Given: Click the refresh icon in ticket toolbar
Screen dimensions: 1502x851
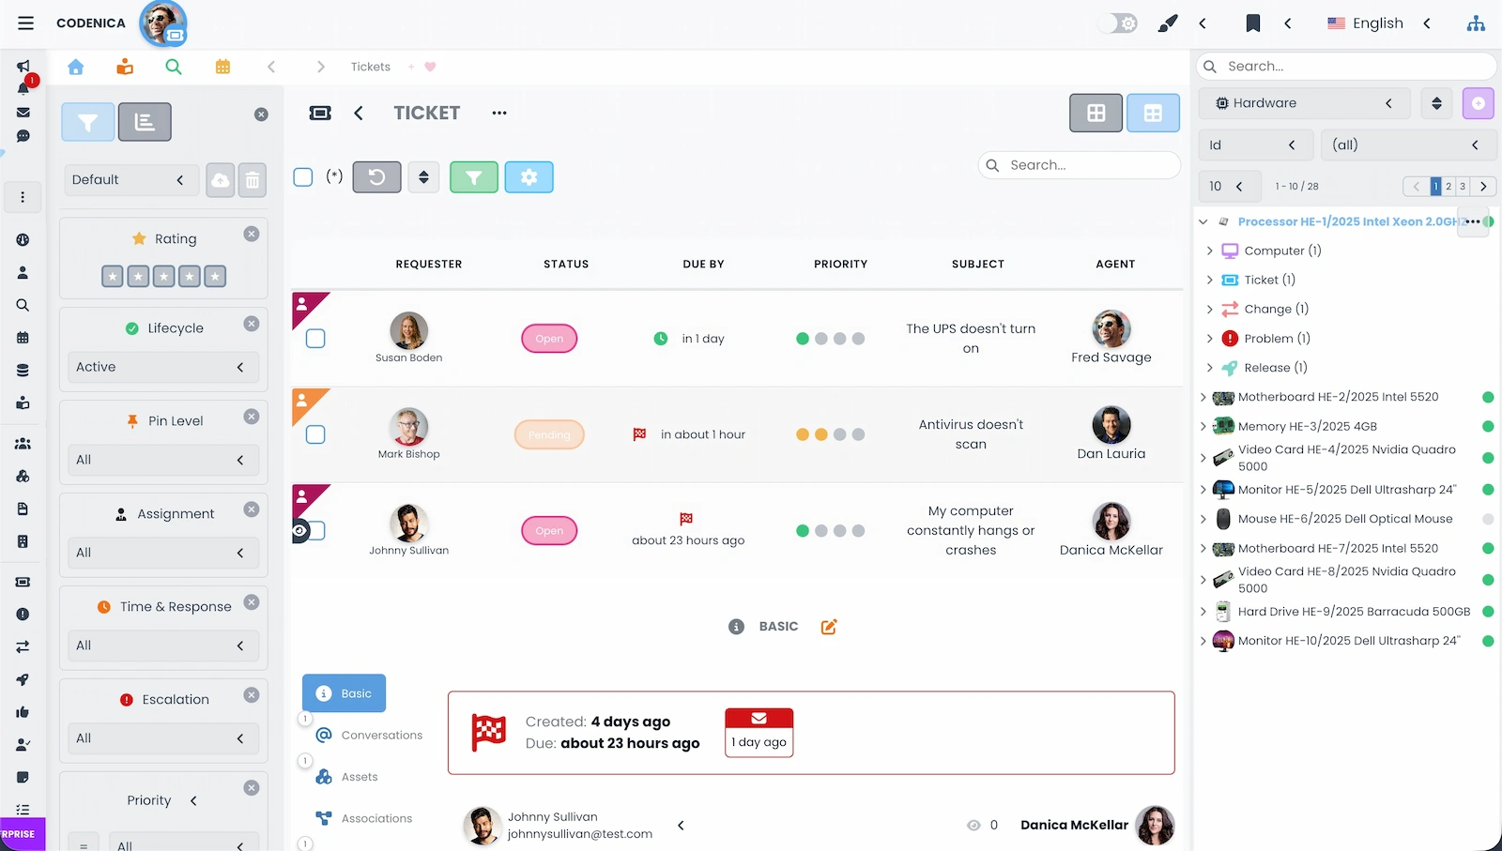Looking at the screenshot, I should tap(376, 177).
